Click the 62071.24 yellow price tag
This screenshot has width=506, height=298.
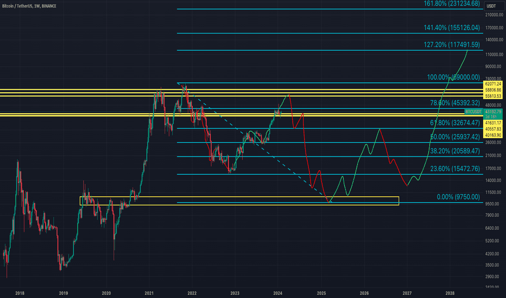(x=493, y=84)
